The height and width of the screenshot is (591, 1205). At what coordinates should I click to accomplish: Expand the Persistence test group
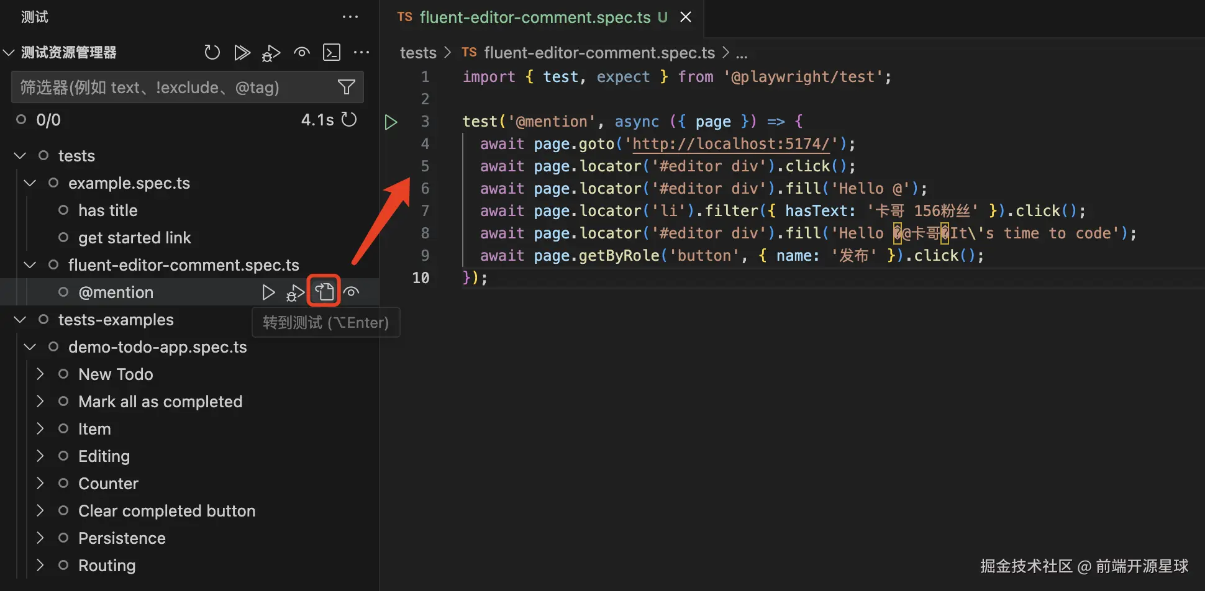point(40,538)
